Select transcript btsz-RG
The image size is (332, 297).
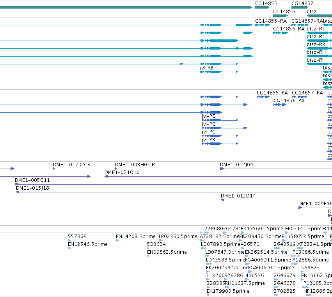pyautogui.click(x=319, y=41)
